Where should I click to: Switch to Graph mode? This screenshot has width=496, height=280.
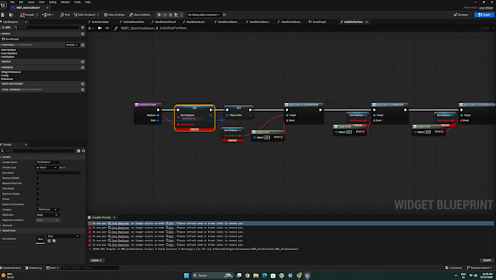point(484,15)
